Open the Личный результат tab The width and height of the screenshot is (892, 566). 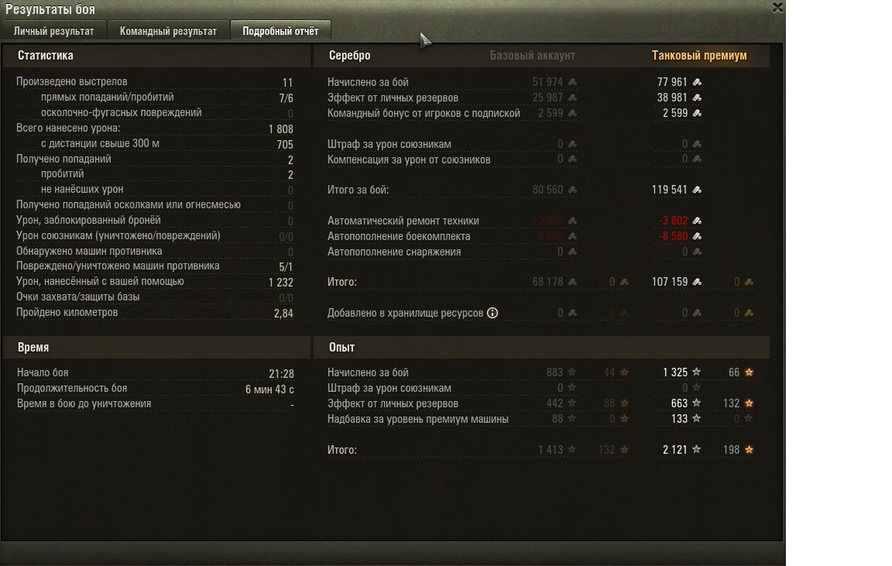coord(53,31)
